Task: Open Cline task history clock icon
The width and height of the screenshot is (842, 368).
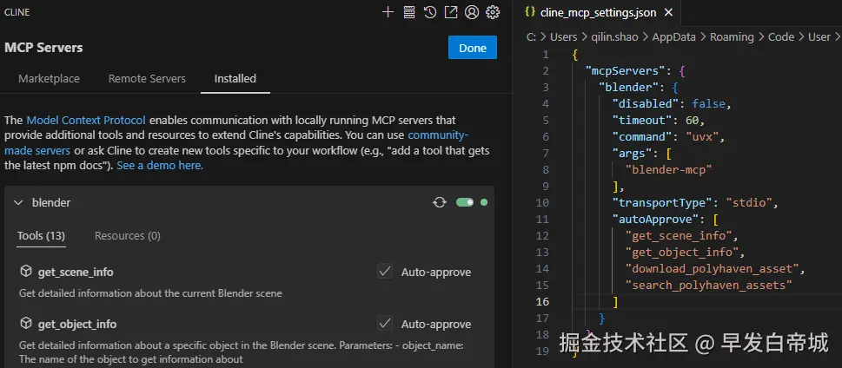Action: pos(429,12)
